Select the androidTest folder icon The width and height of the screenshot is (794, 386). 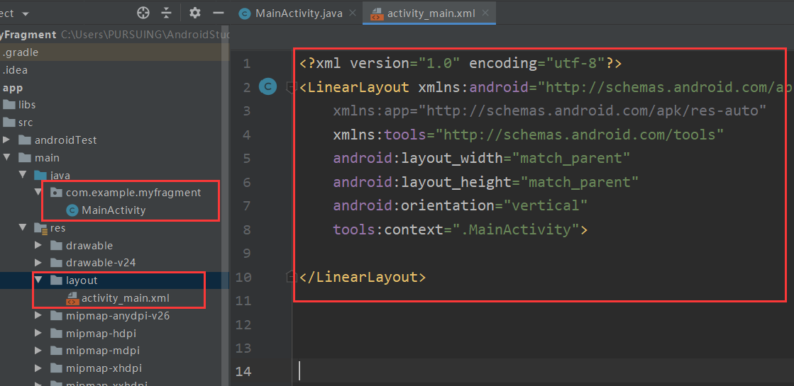pos(24,140)
